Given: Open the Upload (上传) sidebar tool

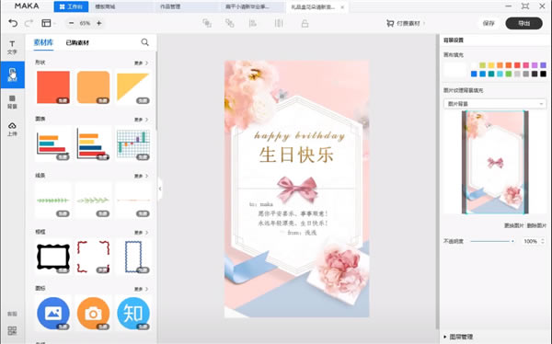Looking at the screenshot, I should tap(12, 129).
